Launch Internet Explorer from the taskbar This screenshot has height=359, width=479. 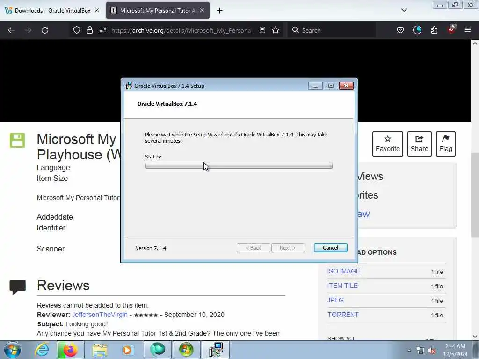click(x=42, y=350)
